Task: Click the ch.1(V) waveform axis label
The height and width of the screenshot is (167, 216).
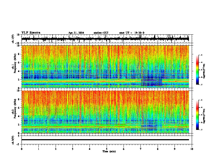Action: [x=13, y=39]
